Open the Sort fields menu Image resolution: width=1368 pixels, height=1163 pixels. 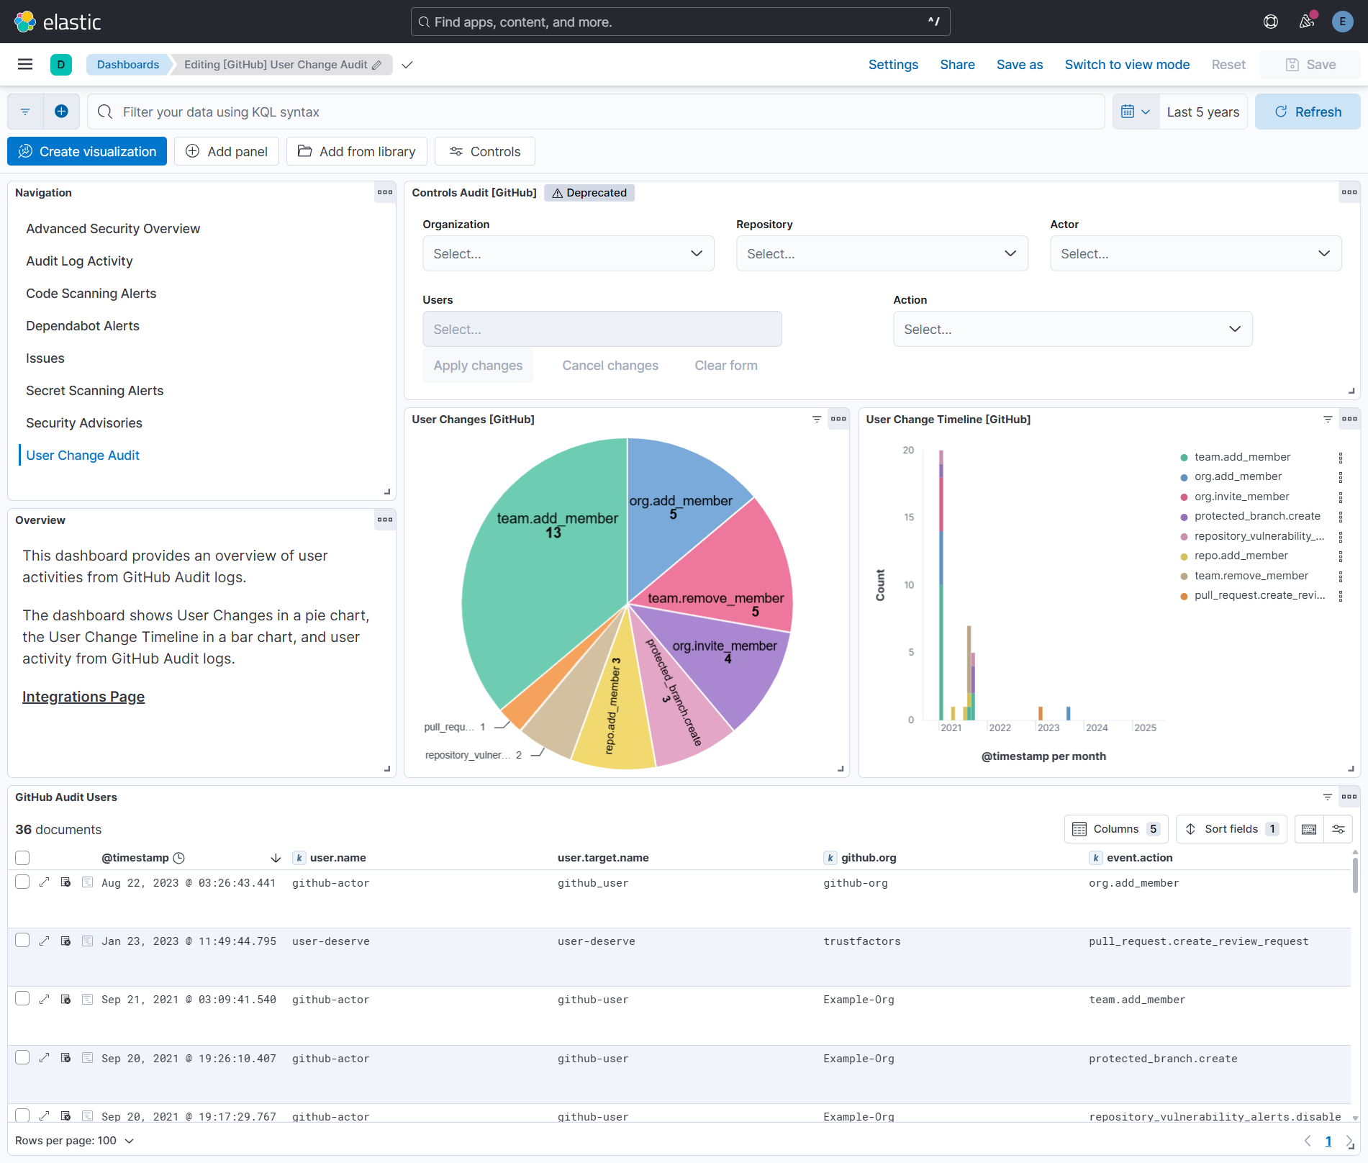click(1231, 829)
